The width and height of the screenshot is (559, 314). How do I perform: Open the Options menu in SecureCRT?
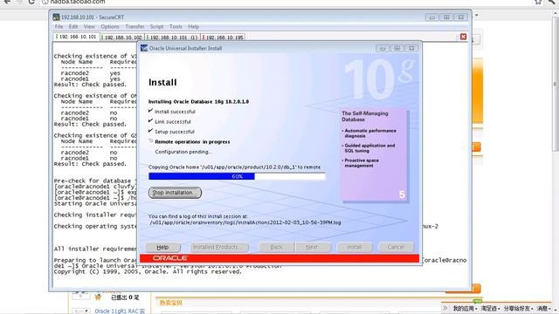pos(110,27)
